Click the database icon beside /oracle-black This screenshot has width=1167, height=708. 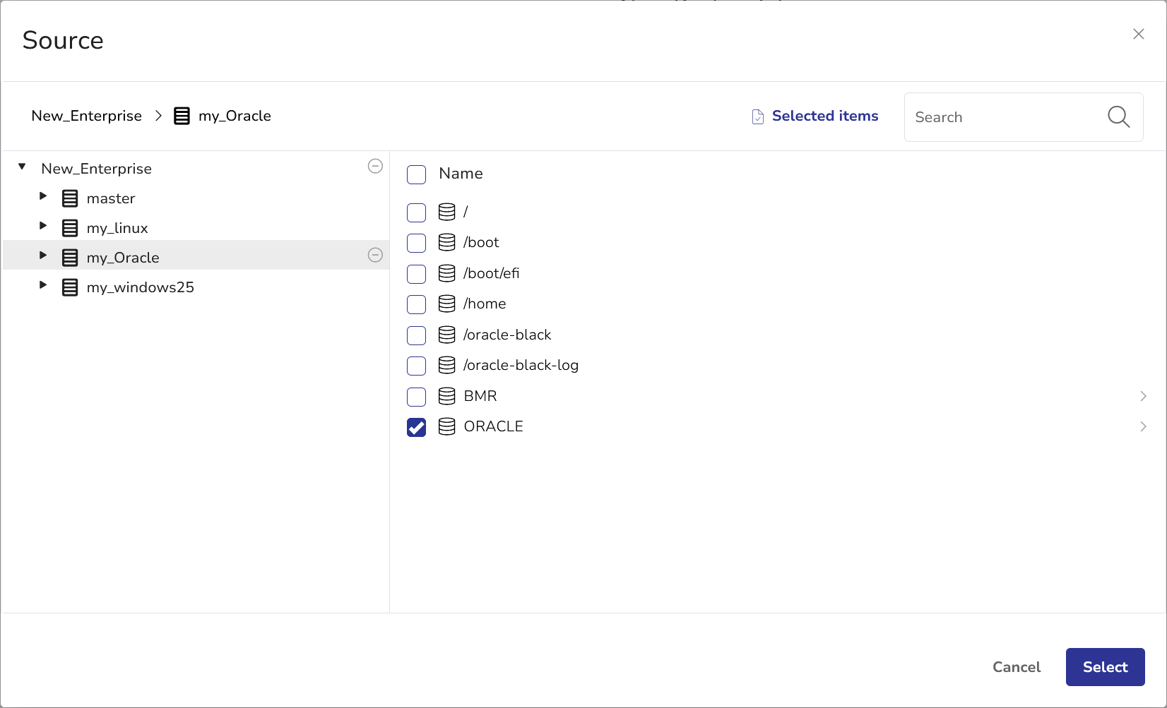tap(446, 335)
